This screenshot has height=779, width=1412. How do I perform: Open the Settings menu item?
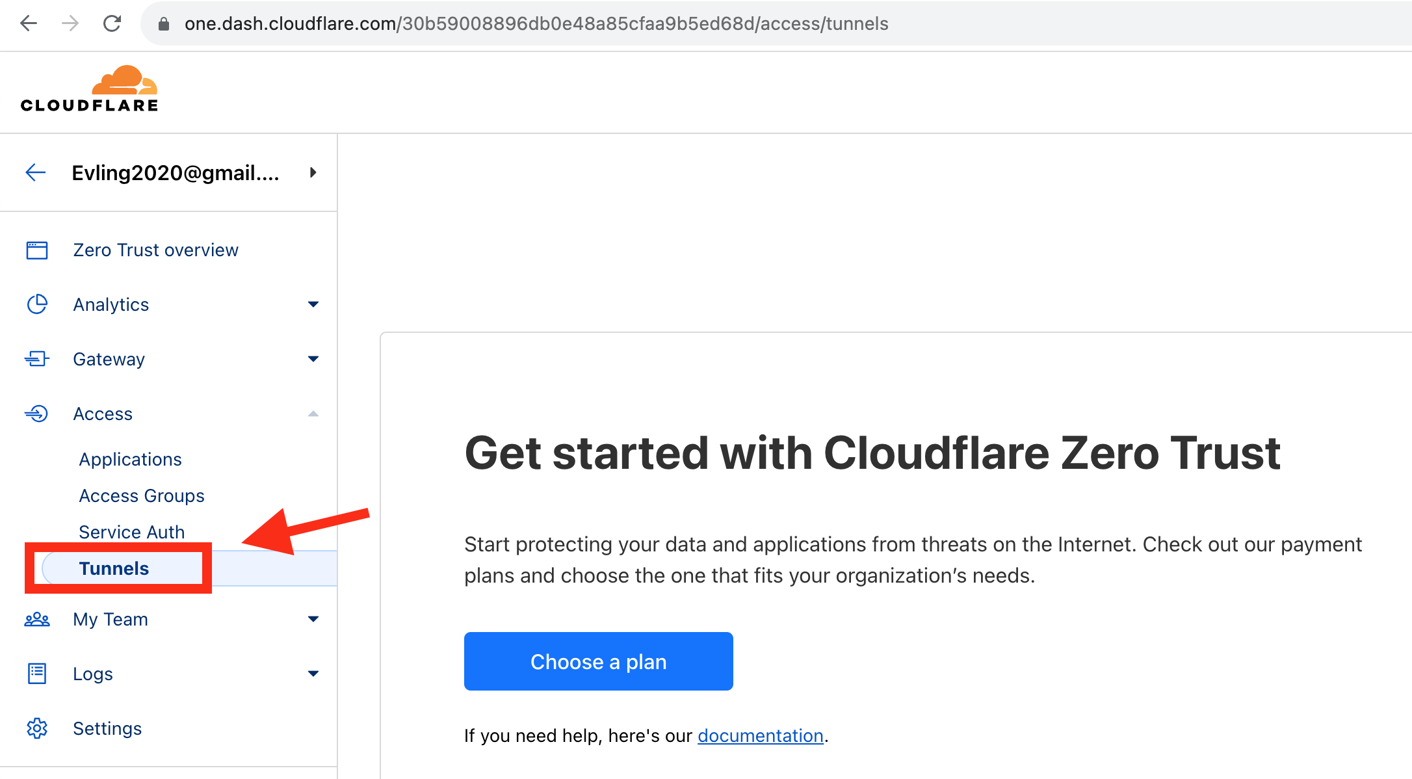click(x=107, y=729)
